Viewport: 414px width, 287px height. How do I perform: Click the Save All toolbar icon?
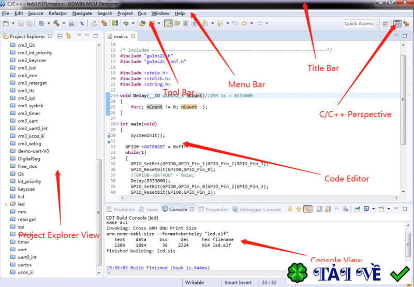click(29, 23)
